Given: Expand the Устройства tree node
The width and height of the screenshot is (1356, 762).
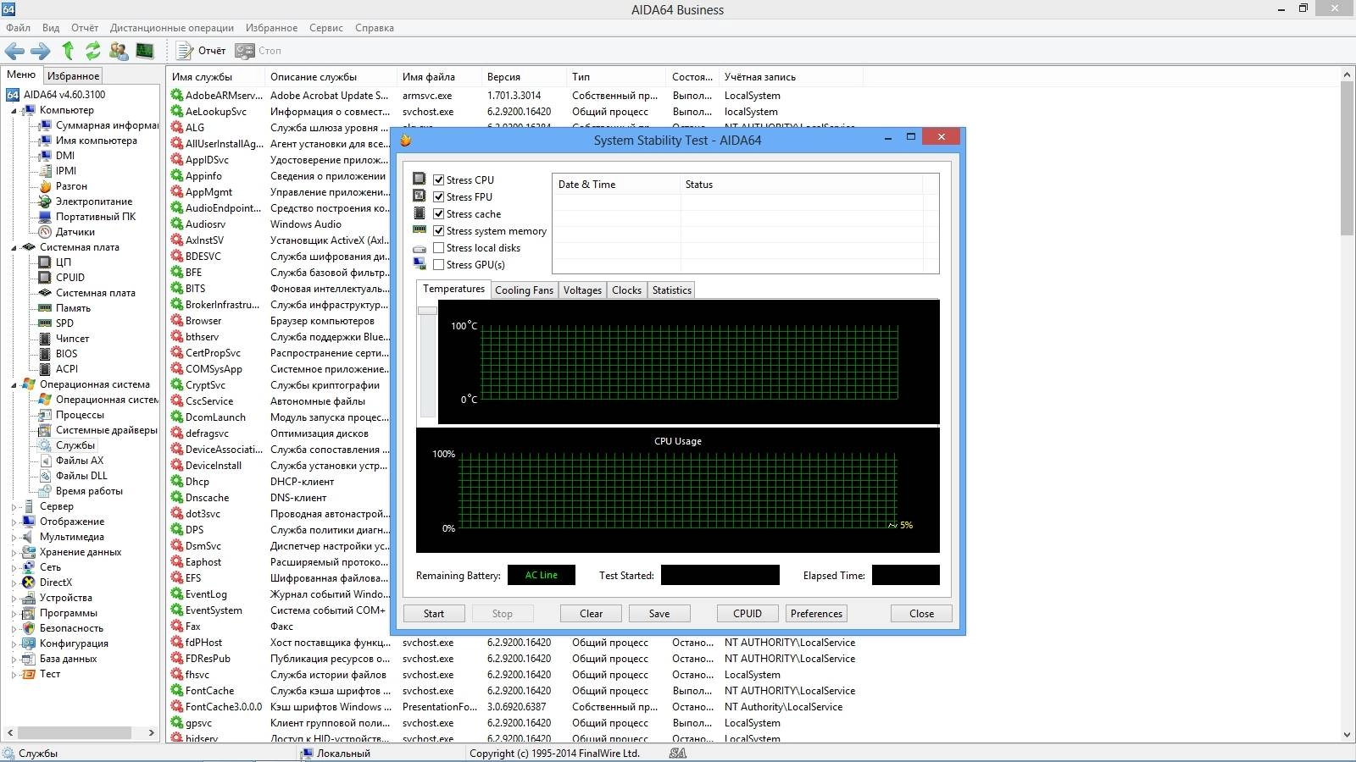Looking at the screenshot, I should 14,598.
